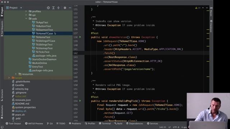230x129 pixels.
Task: Click the Expand All icon in Project panel
Action: (54, 8)
